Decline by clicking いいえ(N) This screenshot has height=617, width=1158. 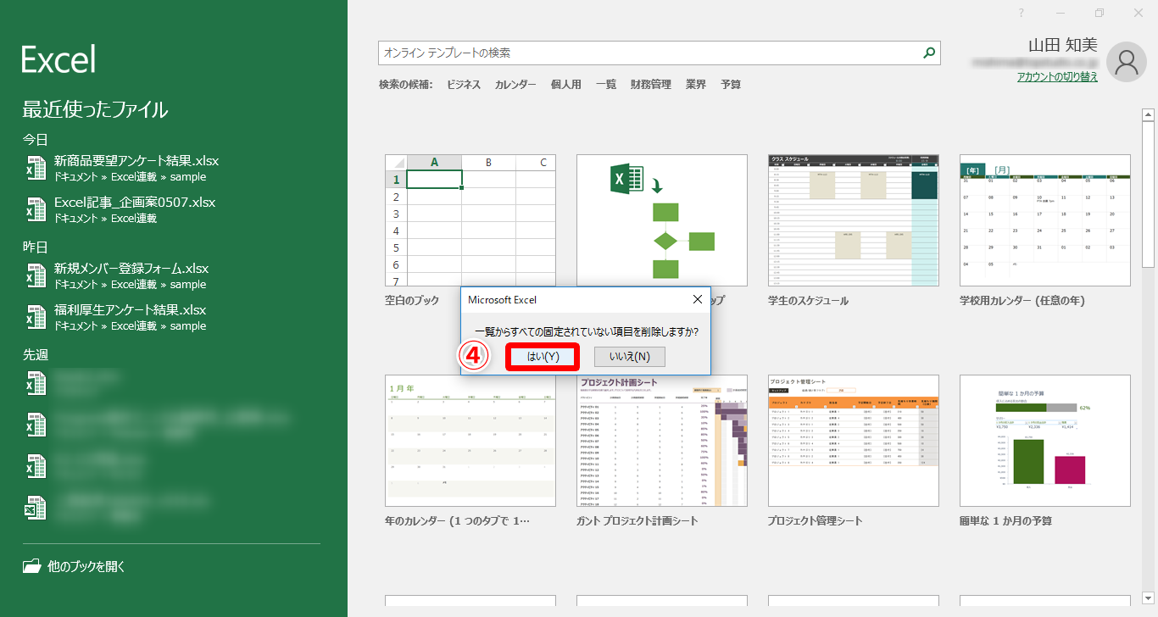click(630, 357)
